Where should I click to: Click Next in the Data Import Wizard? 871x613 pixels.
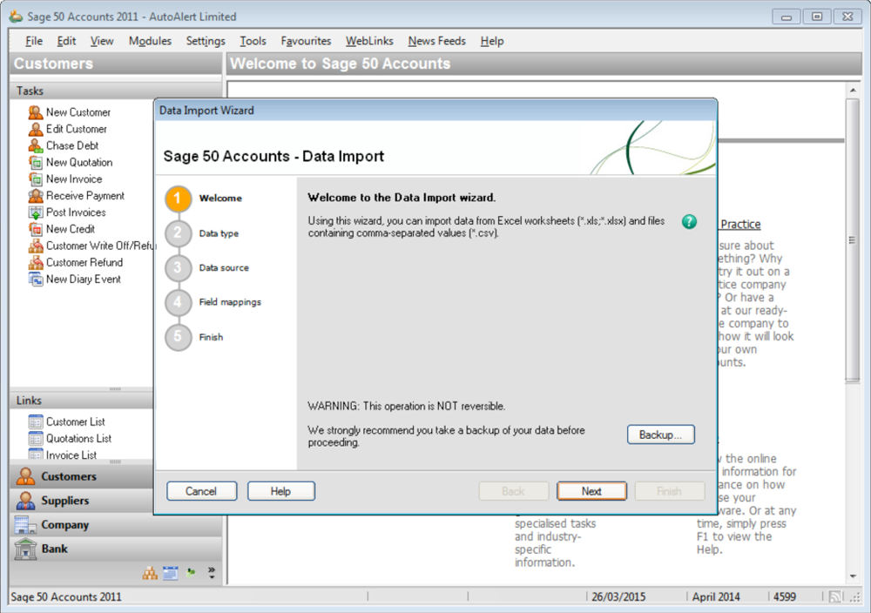[591, 491]
